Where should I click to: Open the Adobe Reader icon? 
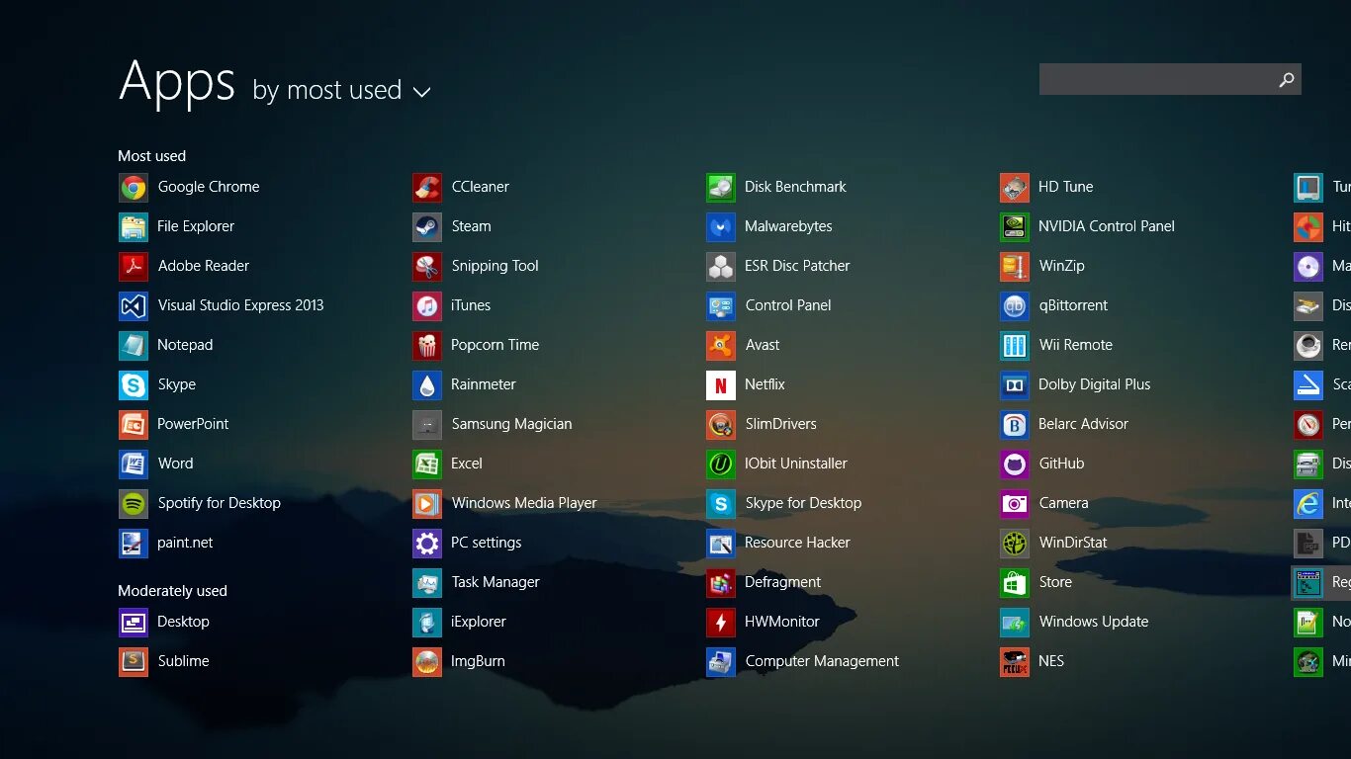(x=134, y=266)
